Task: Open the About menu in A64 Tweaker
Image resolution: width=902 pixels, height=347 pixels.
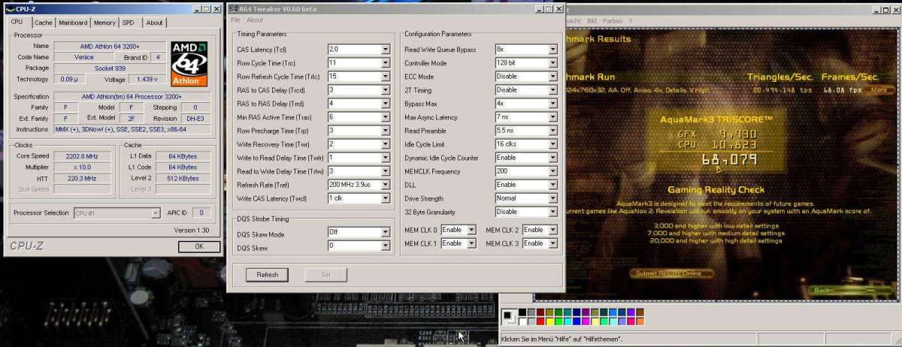Action: pos(256,20)
